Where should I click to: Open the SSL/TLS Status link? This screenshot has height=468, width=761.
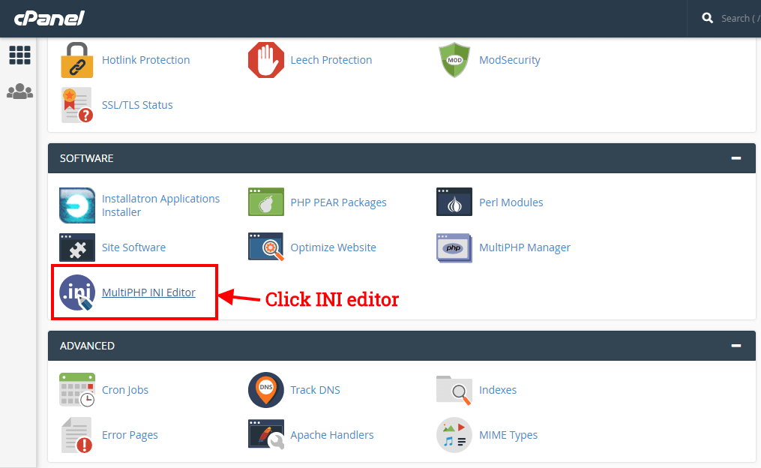pos(137,105)
